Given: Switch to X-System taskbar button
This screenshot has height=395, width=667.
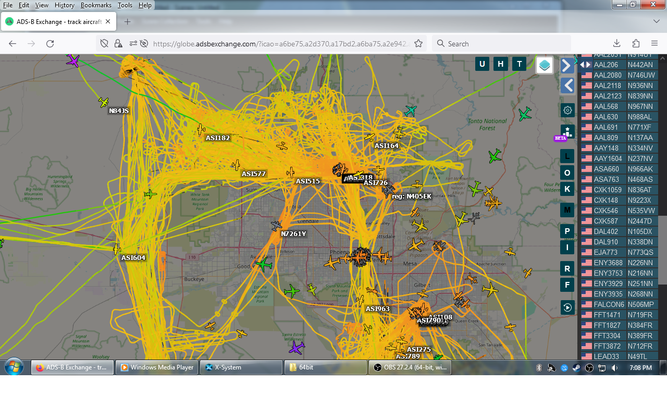Looking at the screenshot, I should (241, 367).
